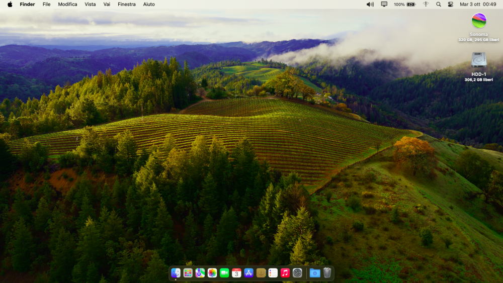Open the Vai menu
503x283 pixels.
click(x=107, y=4)
